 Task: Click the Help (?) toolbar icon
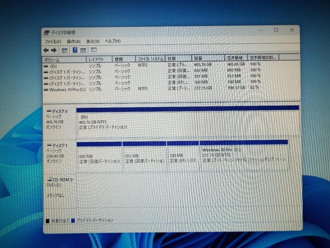pos(75,50)
